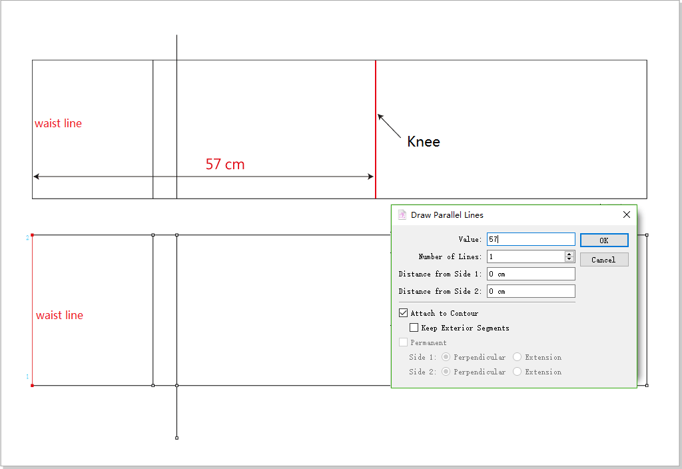Viewport: 682px width, 469px height.
Task: Select red point 1 on lower waist line
Action: pos(32,385)
